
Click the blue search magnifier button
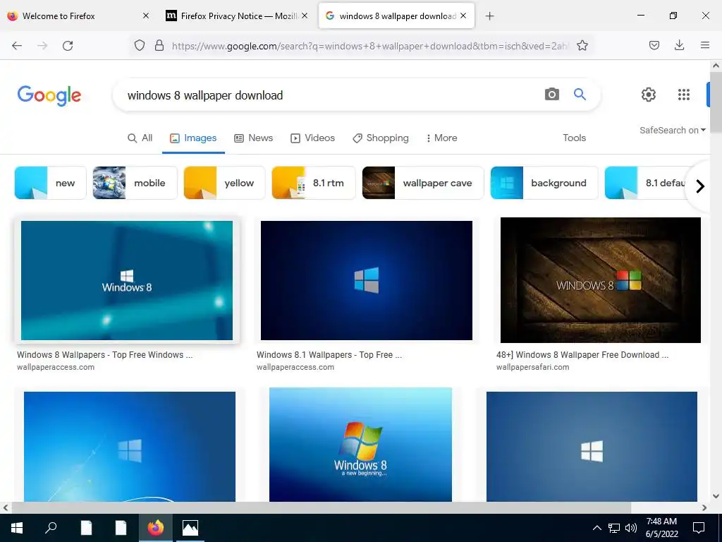click(580, 95)
